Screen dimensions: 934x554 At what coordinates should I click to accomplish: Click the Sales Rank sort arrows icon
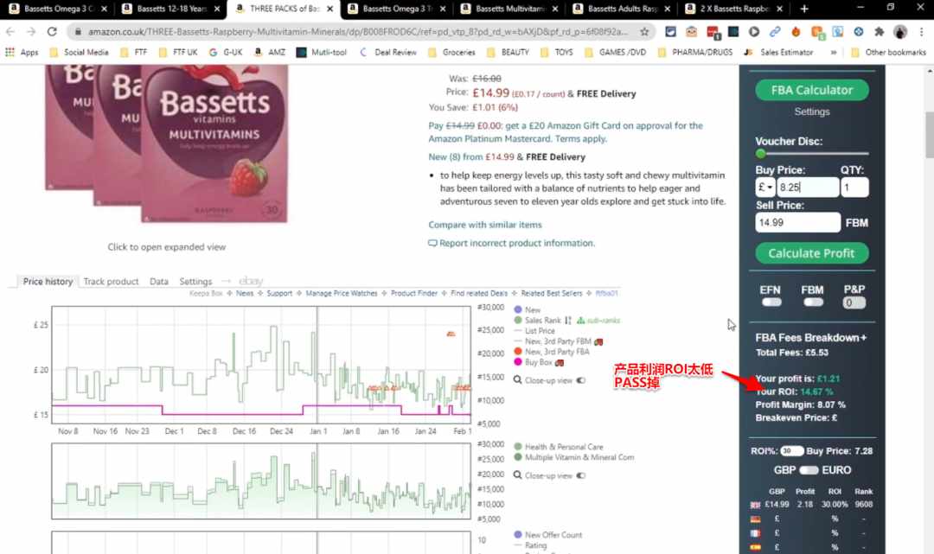(x=567, y=320)
